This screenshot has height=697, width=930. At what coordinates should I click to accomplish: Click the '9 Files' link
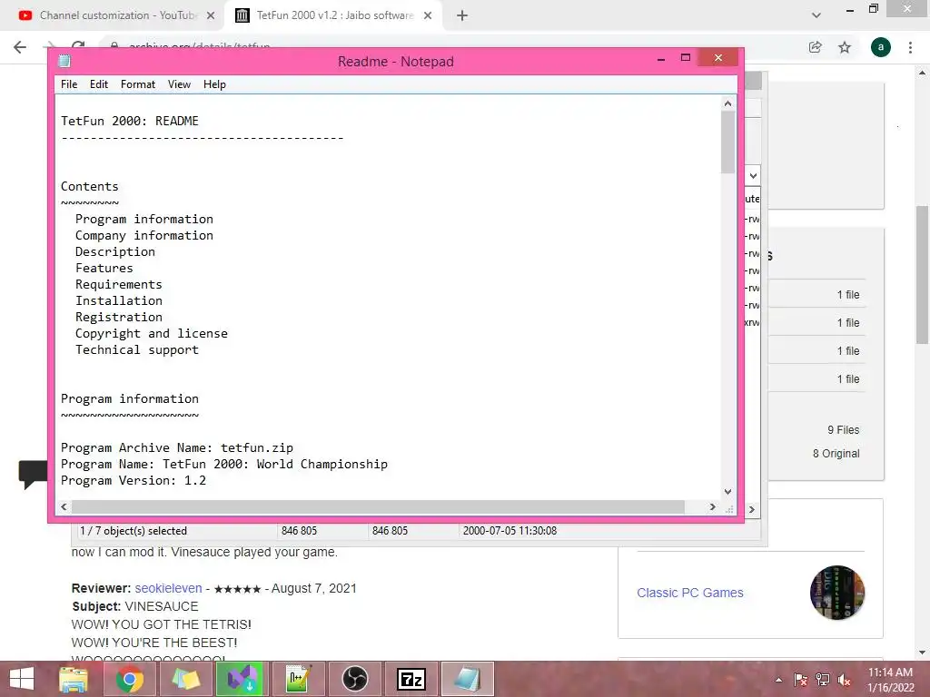[843, 429]
